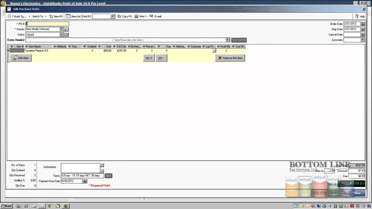Click the PO # input field
Viewport: 372px width, 209px height.
coord(47,24)
